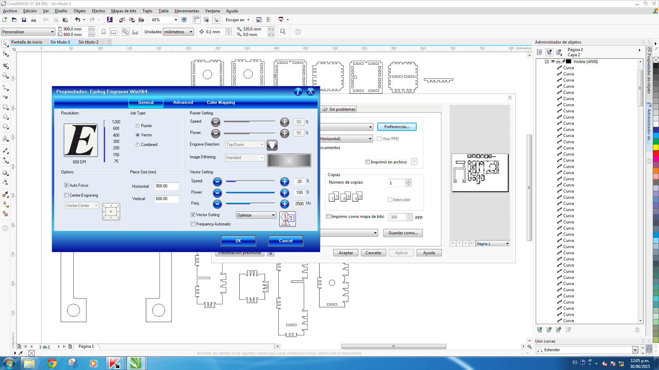Open the Vector Sorting Optimize dropdown
The width and height of the screenshot is (659, 370).
pyautogui.click(x=256, y=215)
